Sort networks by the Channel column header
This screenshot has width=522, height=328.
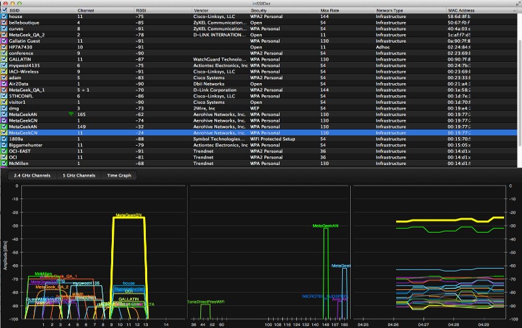point(86,11)
